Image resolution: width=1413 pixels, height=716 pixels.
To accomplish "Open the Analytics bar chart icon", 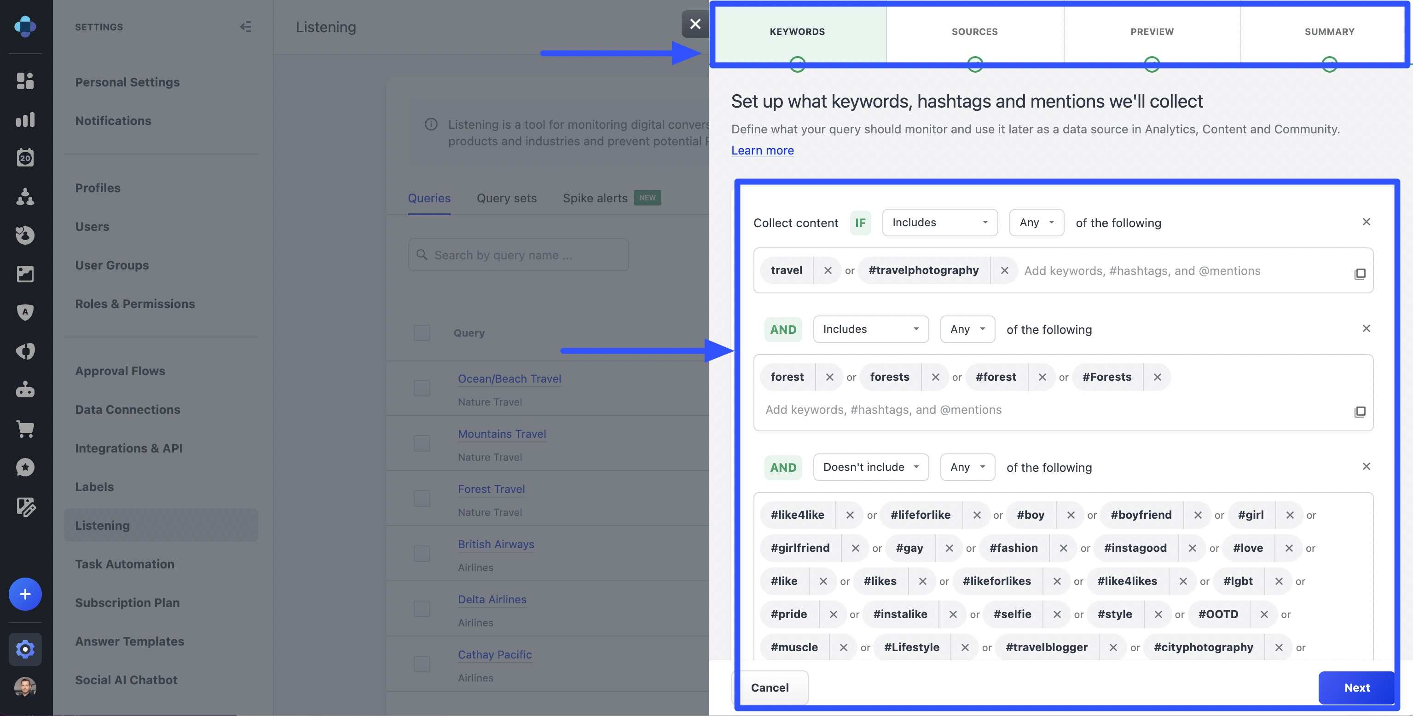I will [25, 120].
